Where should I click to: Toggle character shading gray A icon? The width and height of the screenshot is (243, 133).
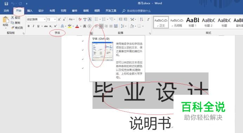tap(85, 26)
